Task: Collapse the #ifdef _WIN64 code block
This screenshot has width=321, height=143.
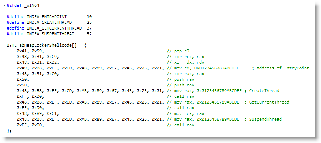Action: click(x=4, y=6)
